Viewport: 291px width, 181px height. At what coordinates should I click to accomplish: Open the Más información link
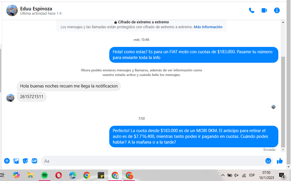208,27
